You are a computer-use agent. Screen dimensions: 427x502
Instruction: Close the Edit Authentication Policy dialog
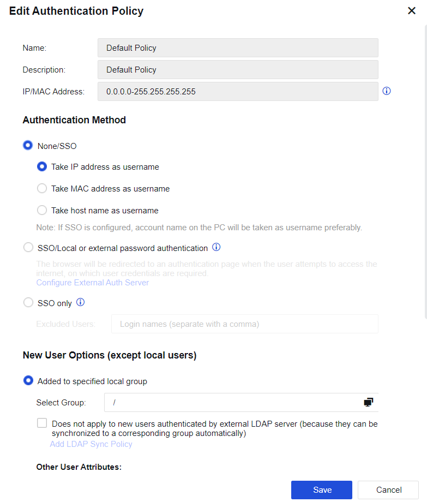pos(412,11)
